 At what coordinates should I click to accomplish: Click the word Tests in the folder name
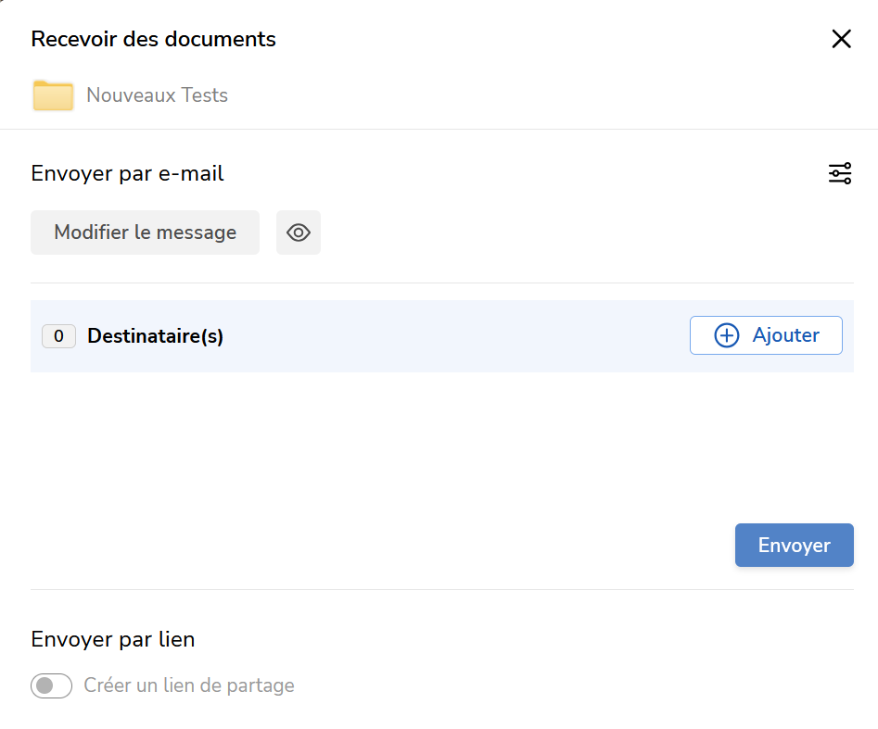[x=204, y=95]
